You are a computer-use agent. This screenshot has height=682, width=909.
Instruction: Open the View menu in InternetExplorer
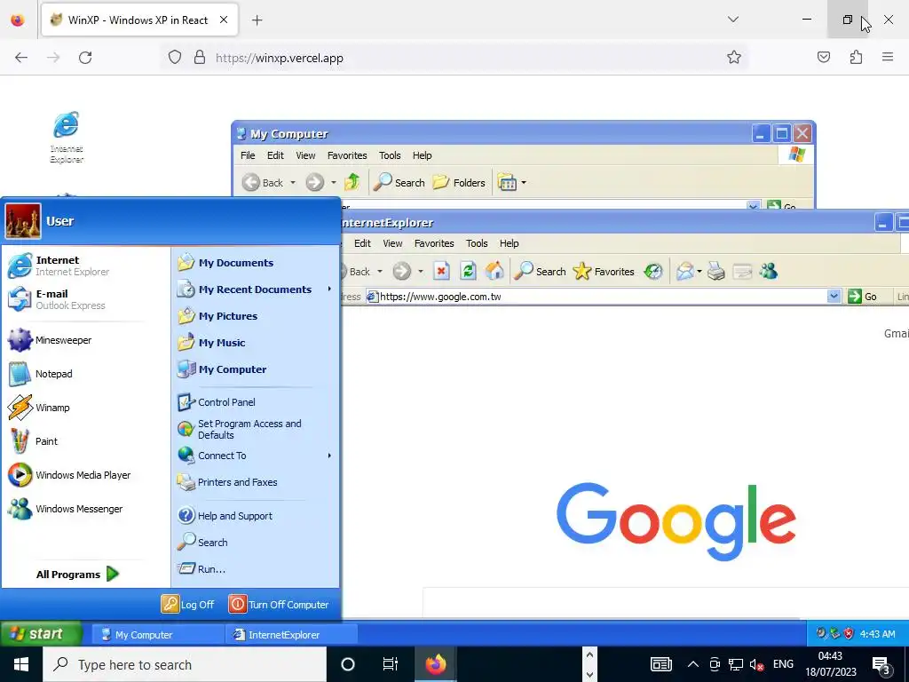(x=392, y=243)
